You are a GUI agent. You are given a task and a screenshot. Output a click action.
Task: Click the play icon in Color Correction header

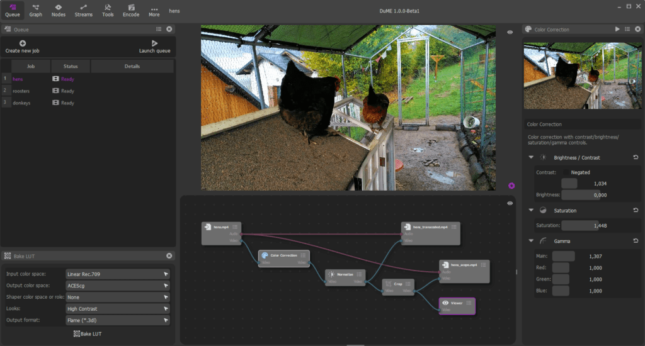point(617,29)
